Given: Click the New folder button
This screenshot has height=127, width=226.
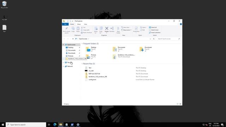Looking at the screenshot, I should [118, 30].
